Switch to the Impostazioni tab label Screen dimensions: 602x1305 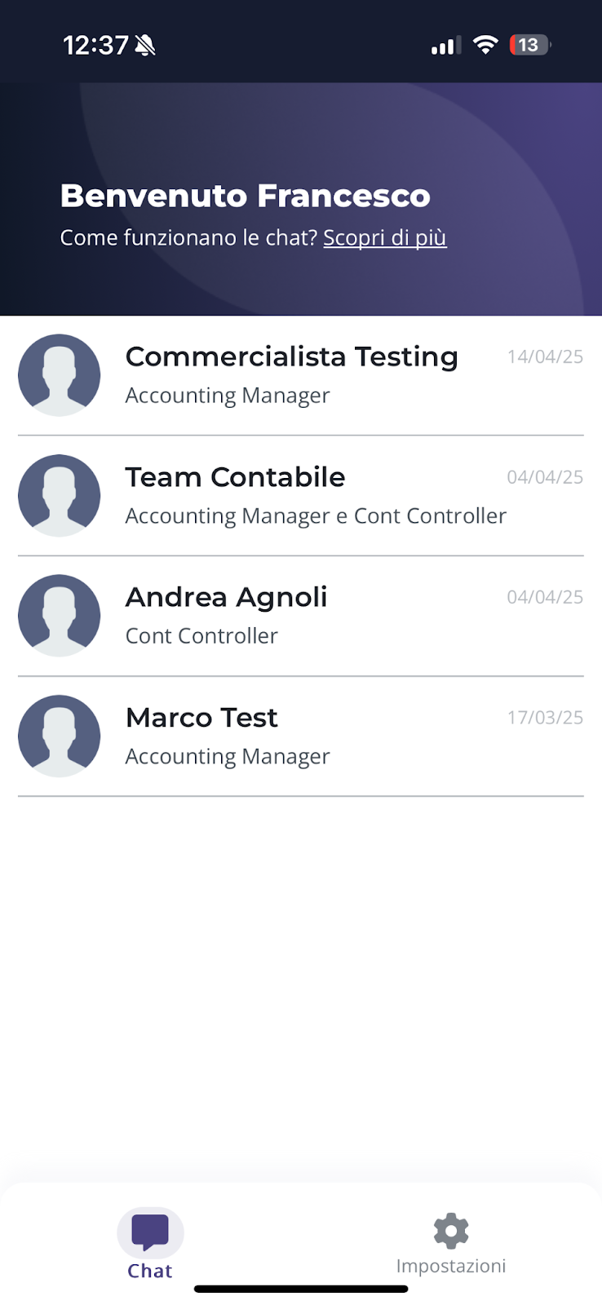(x=451, y=1266)
